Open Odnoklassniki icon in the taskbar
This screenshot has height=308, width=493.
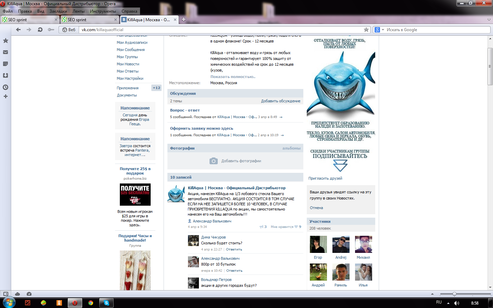click(59, 303)
